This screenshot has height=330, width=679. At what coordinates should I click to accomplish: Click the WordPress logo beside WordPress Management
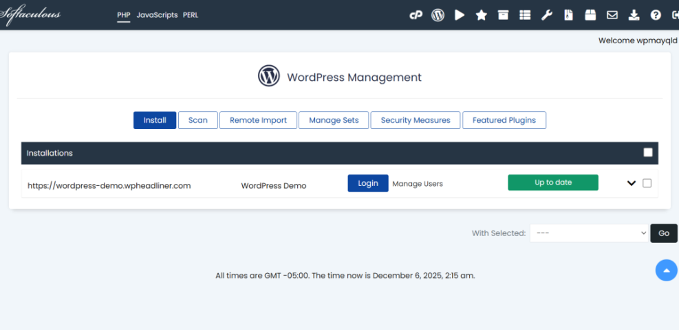(x=269, y=76)
